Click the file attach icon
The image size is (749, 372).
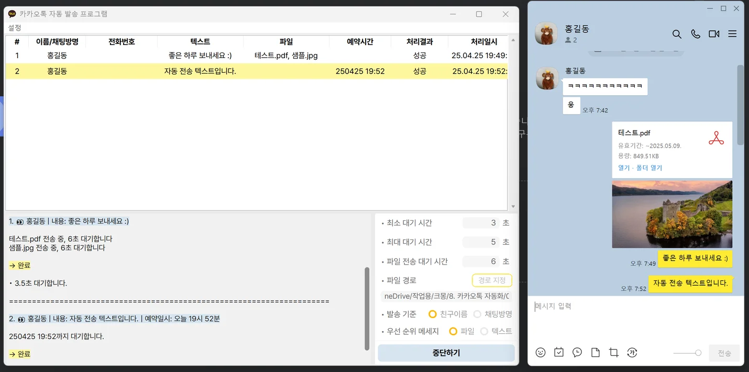(596, 353)
